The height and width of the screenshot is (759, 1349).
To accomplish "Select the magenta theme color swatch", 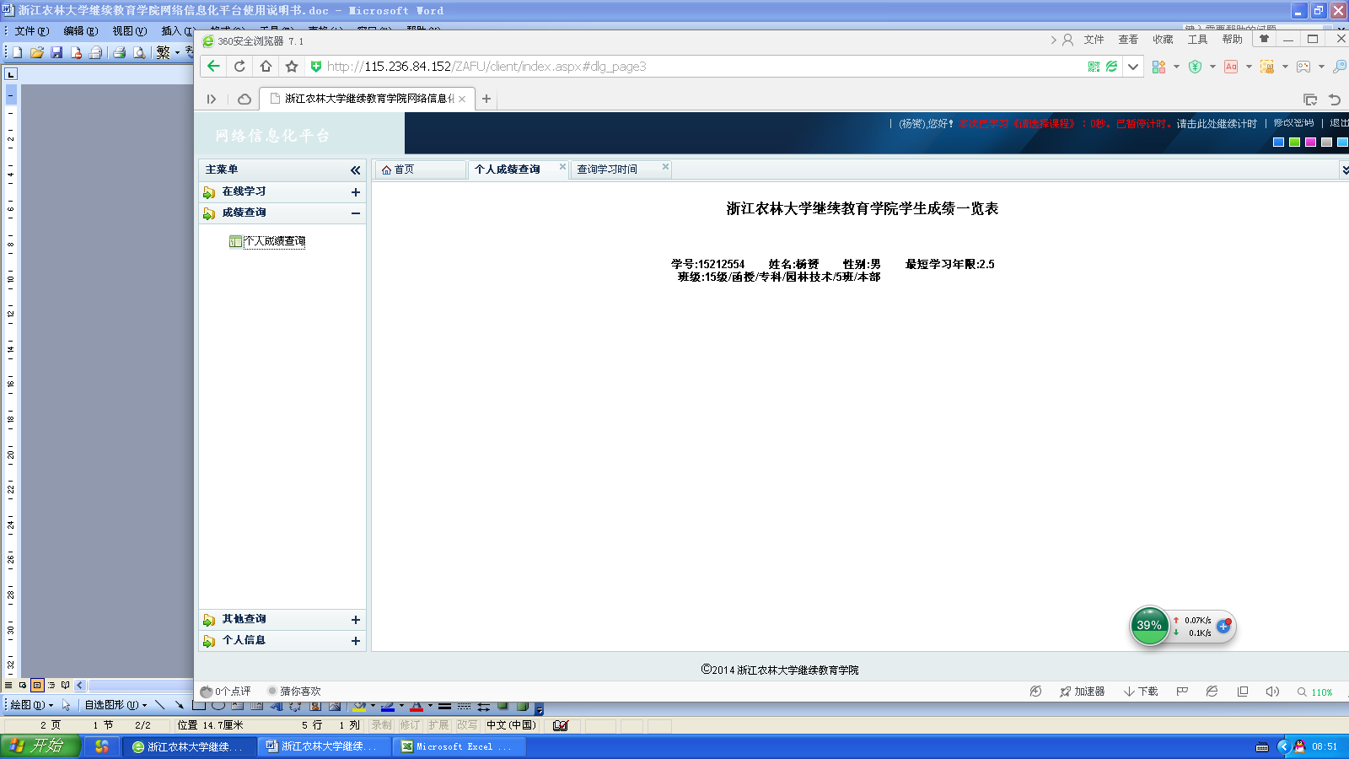I will 1310,142.
